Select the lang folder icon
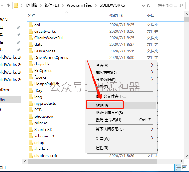 31,97
